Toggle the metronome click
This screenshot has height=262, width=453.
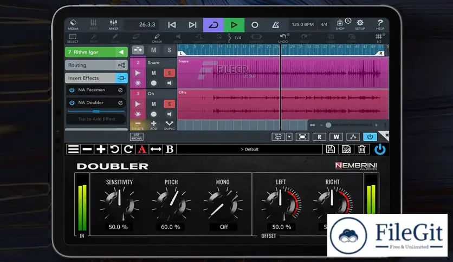(x=275, y=25)
